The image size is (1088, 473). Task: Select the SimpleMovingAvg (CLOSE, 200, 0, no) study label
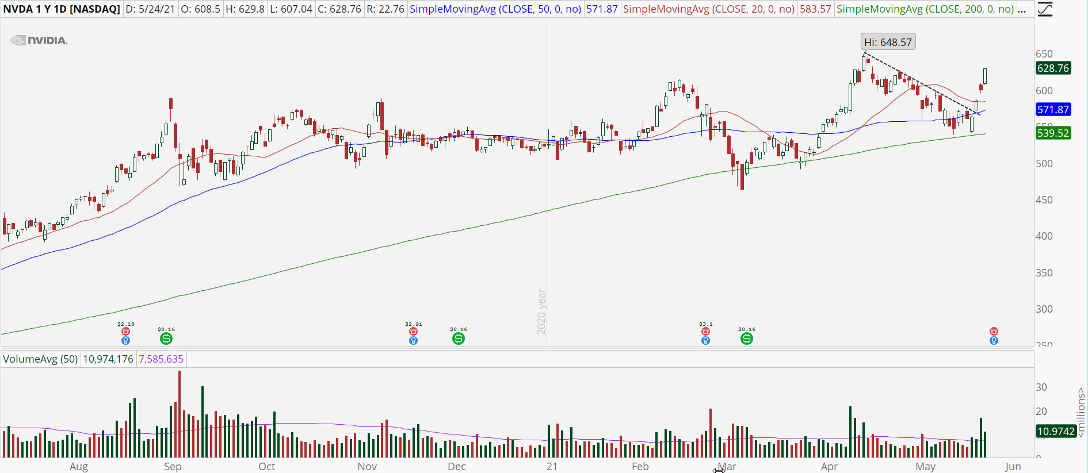(x=925, y=9)
